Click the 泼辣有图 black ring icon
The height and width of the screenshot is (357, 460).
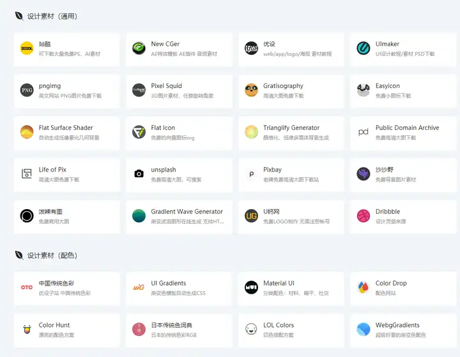click(x=27, y=216)
